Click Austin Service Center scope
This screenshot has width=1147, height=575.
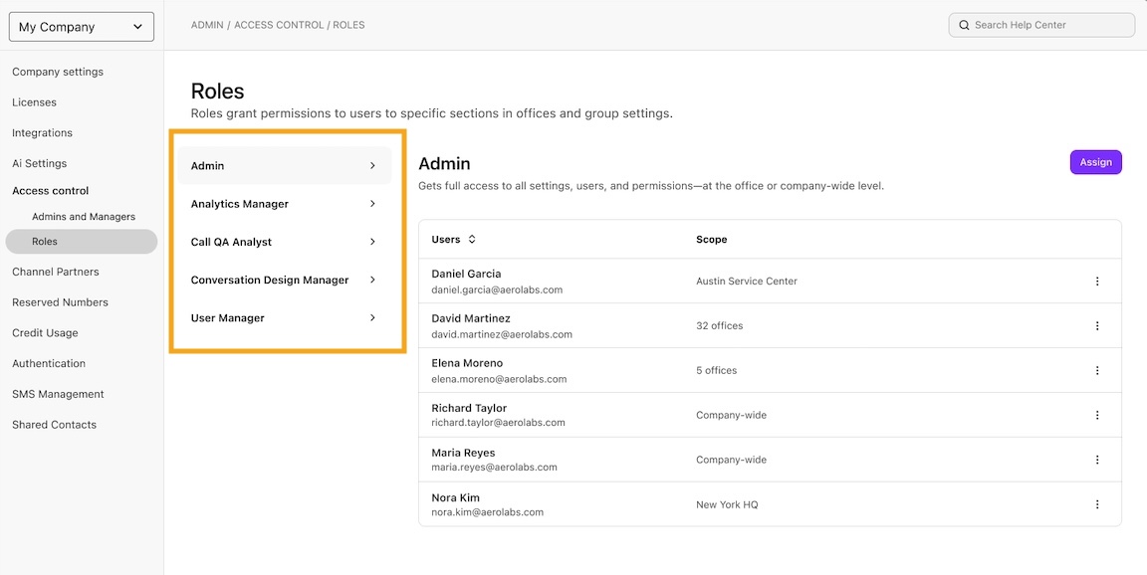click(x=746, y=282)
